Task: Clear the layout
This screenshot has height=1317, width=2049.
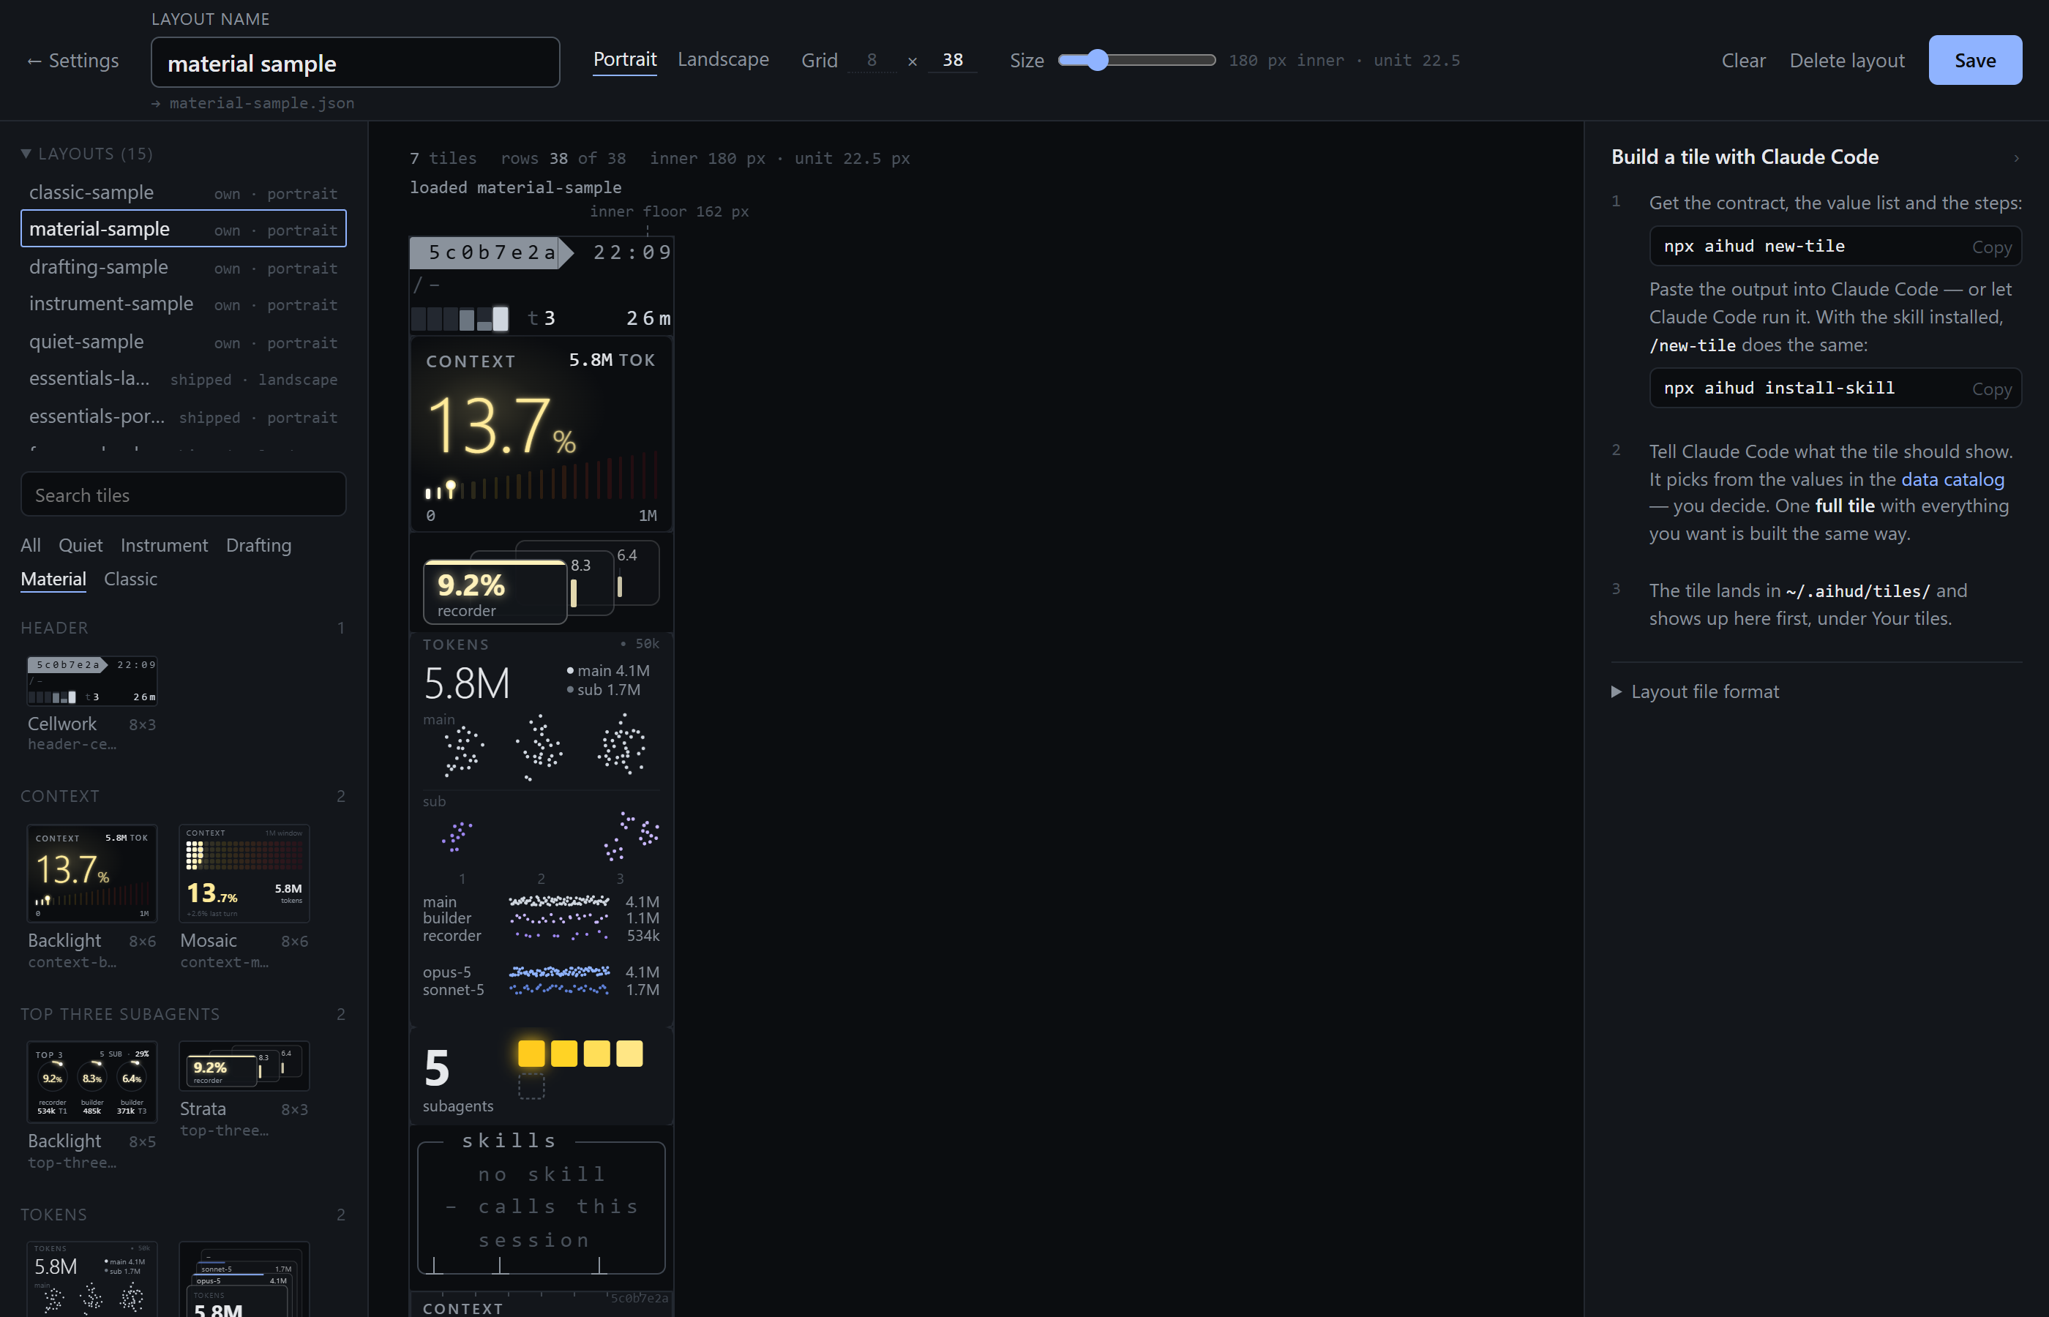Action: pos(1743,61)
